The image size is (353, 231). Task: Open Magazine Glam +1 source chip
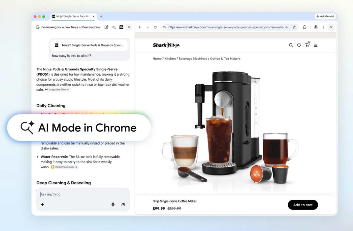pos(58,89)
